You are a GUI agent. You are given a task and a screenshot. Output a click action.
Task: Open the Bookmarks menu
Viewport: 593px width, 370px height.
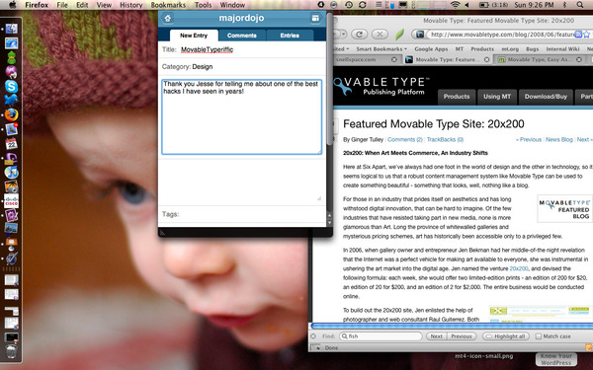tap(168, 5)
